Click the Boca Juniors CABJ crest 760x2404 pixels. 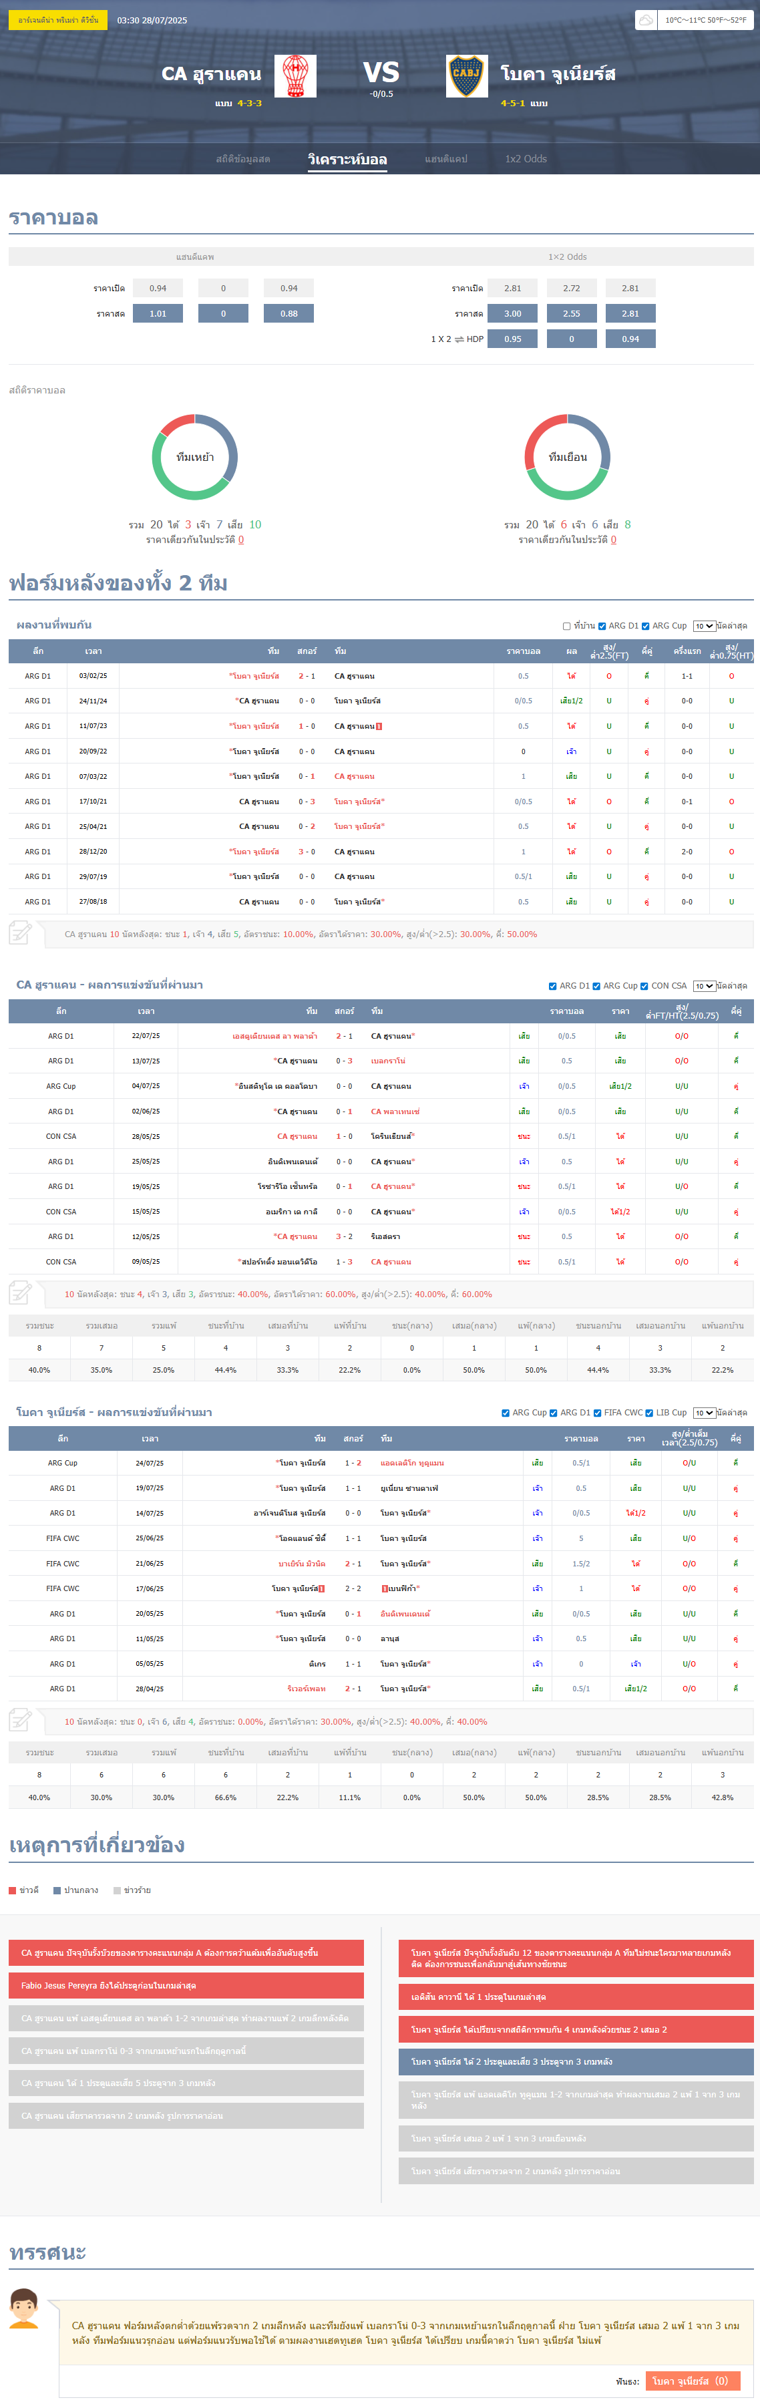tap(466, 75)
